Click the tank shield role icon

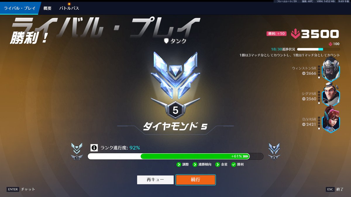pyautogui.click(x=166, y=41)
